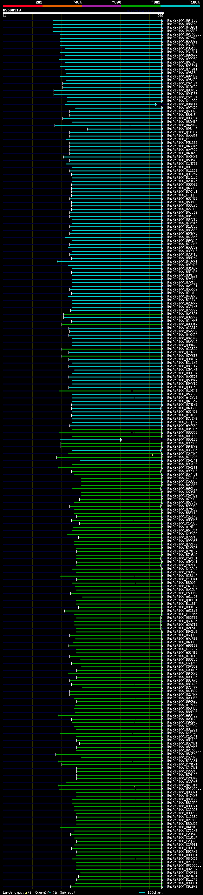Click hit label UniRef100_C6KJ41
Screen dimensions: 203x895
(x=182, y=461)
